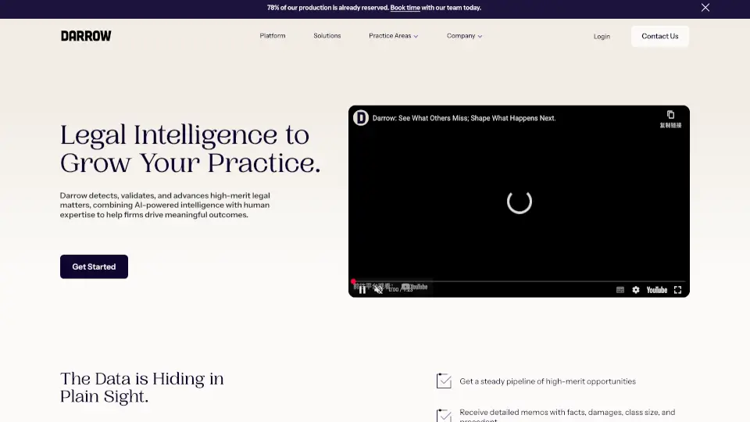Toggle video subtitles icon

pyautogui.click(x=620, y=290)
